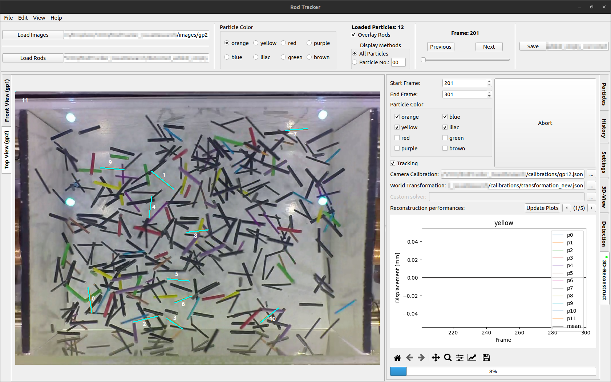
Task: Go back to the previous plot view arrow
Action: tap(409, 358)
